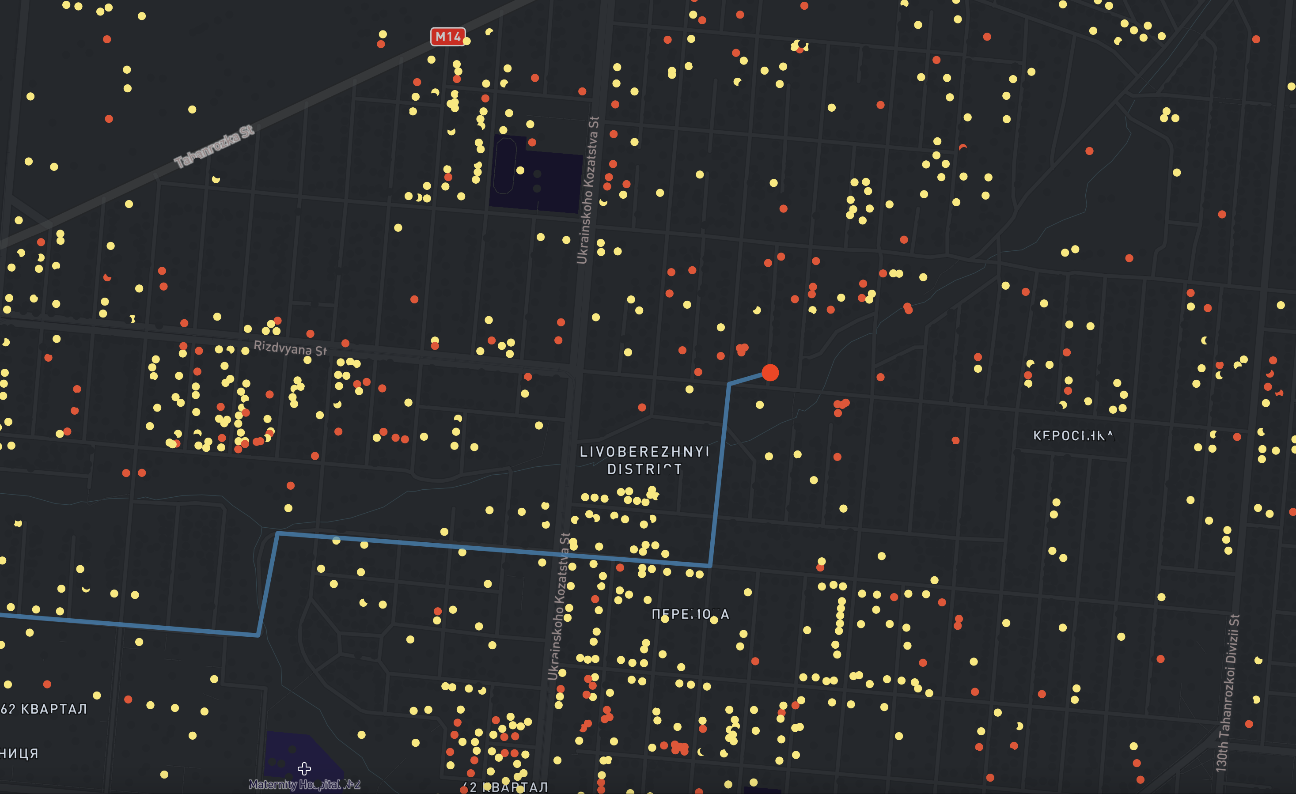1296x794 pixels.
Task: Click the 62 КВАРТАЛ label at bottom center
Action: 505,787
